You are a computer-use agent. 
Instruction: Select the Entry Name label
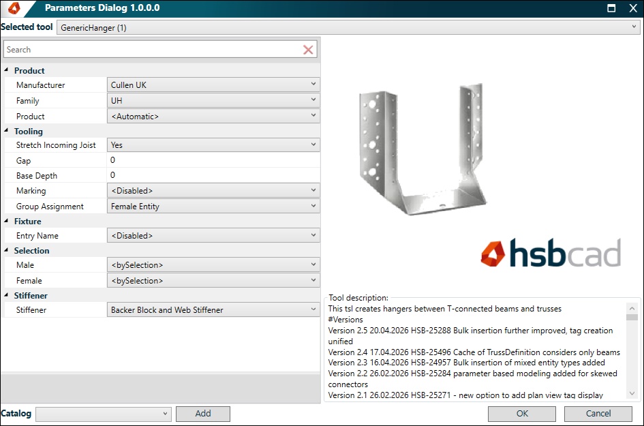coord(37,236)
